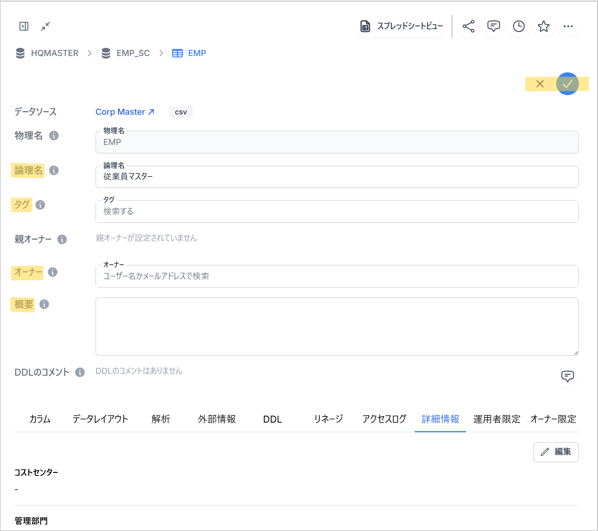Select EMP in the breadcrumb
The image size is (598, 531).
pyautogui.click(x=197, y=53)
